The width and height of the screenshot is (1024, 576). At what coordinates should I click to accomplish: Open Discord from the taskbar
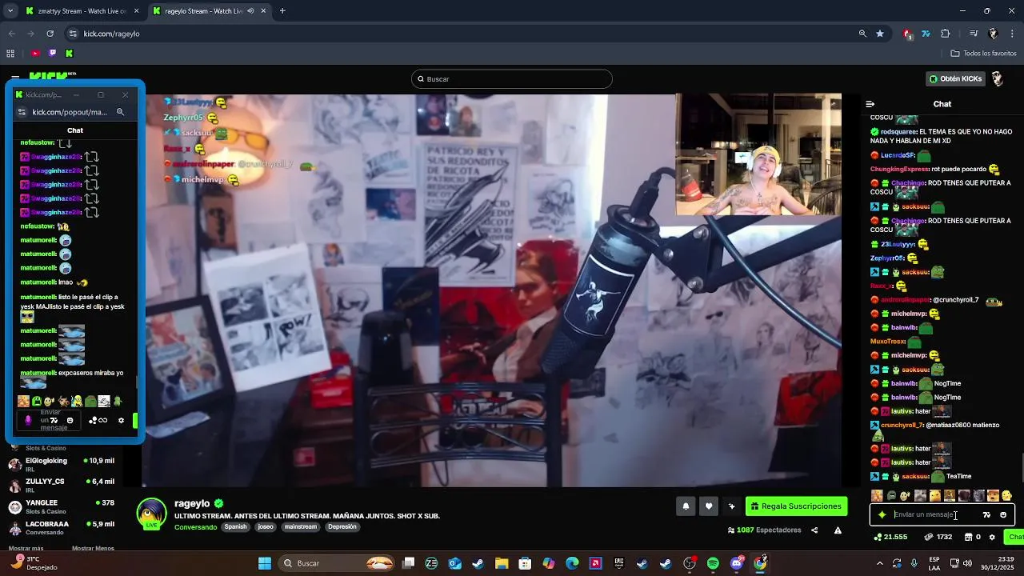(x=737, y=563)
